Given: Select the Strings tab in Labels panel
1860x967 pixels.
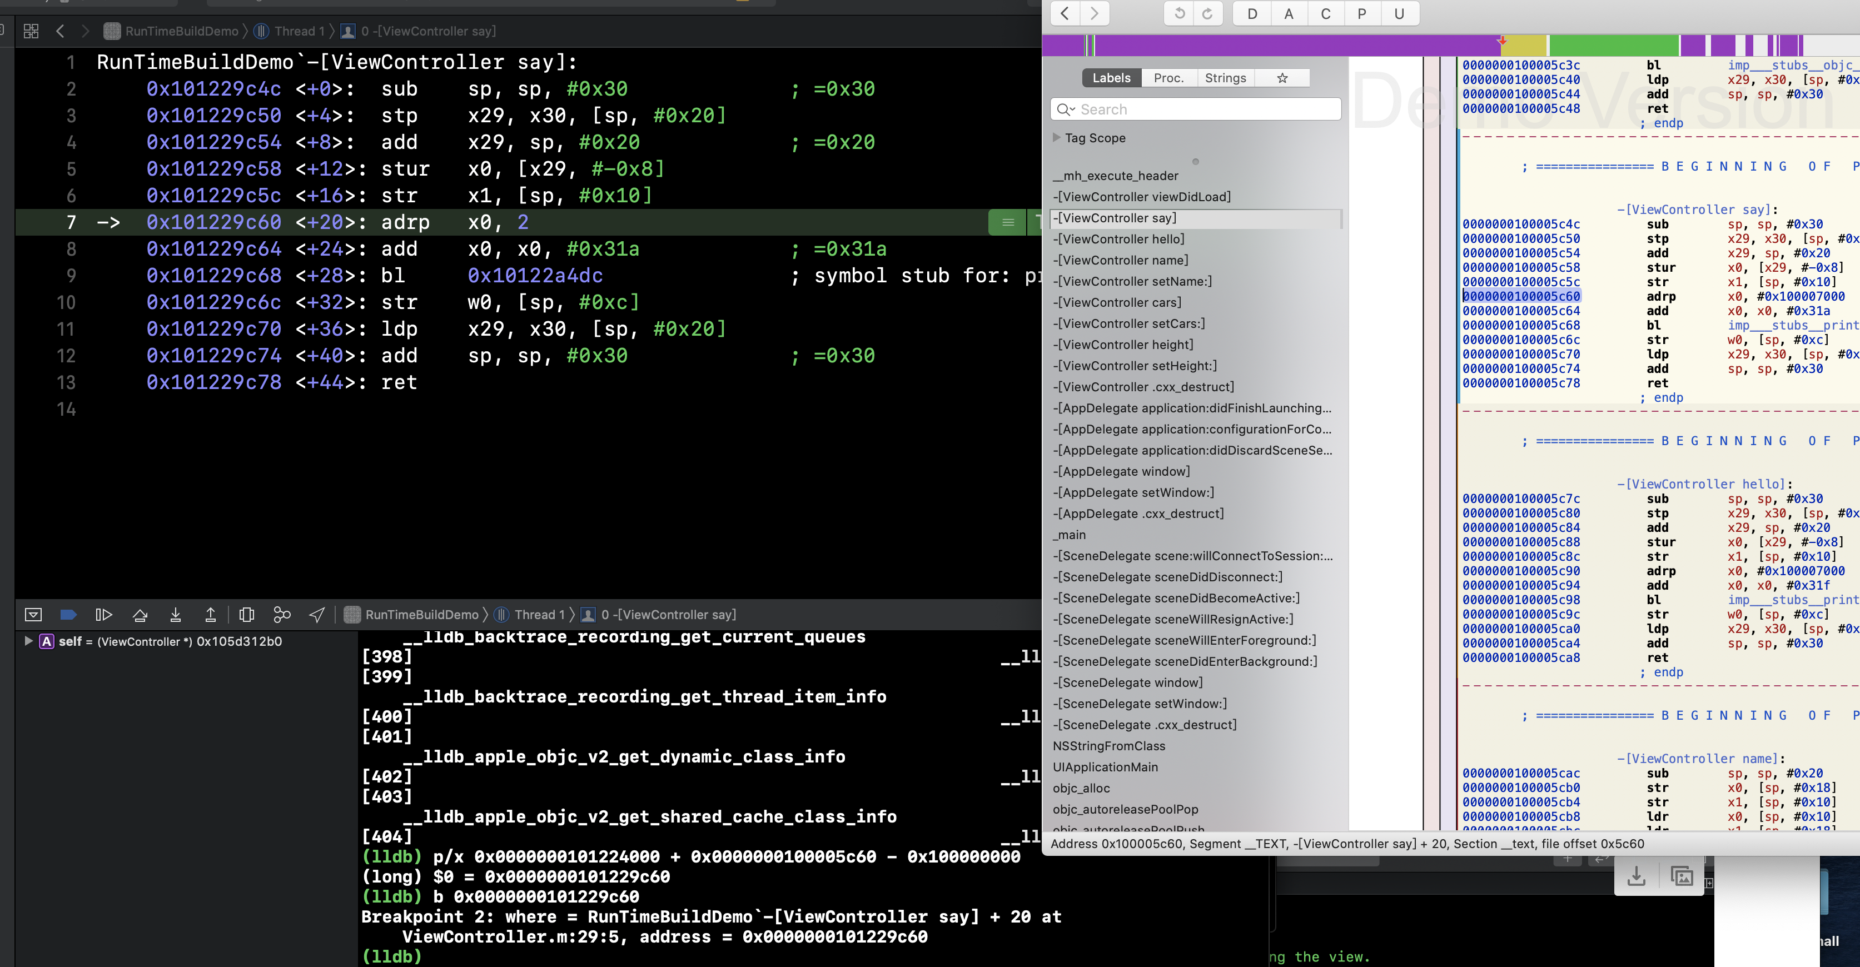Looking at the screenshot, I should point(1225,76).
